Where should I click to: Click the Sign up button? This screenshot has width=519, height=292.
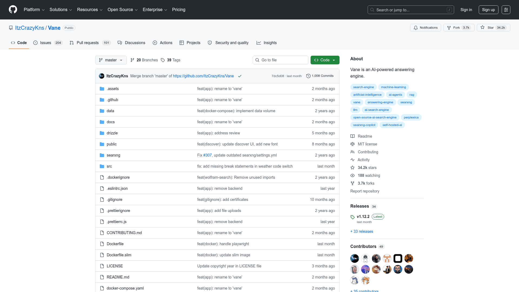tap(488, 10)
